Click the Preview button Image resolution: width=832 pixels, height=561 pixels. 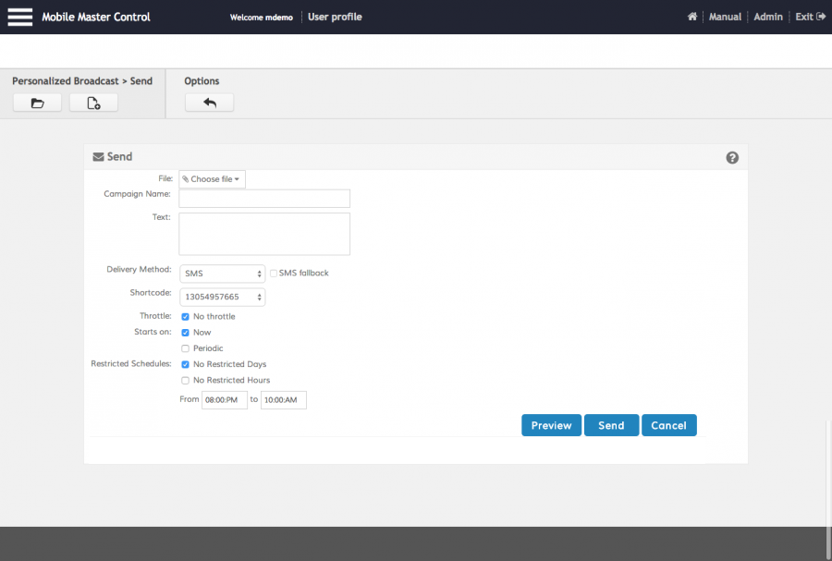pyautogui.click(x=551, y=425)
